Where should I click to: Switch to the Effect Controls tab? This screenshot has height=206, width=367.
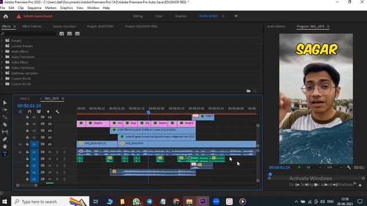(x=32, y=26)
